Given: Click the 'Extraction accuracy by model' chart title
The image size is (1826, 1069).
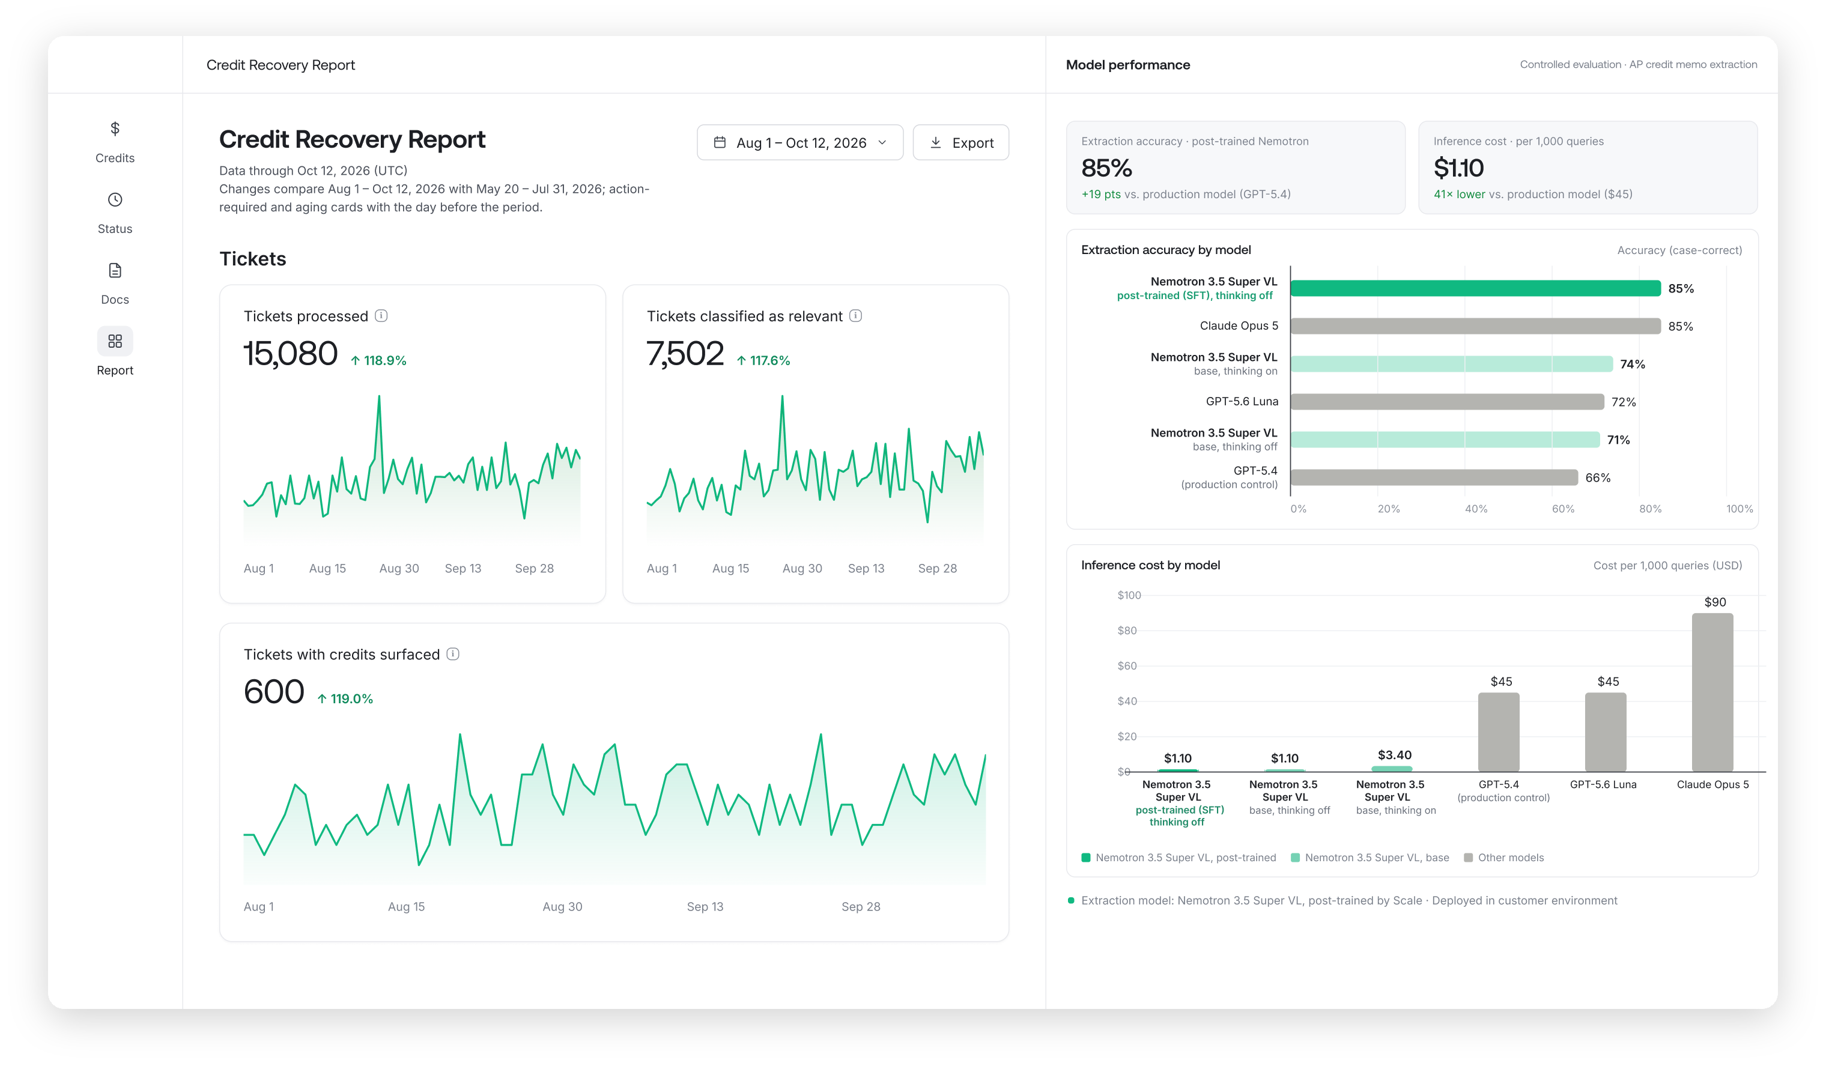Looking at the screenshot, I should [1166, 250].
